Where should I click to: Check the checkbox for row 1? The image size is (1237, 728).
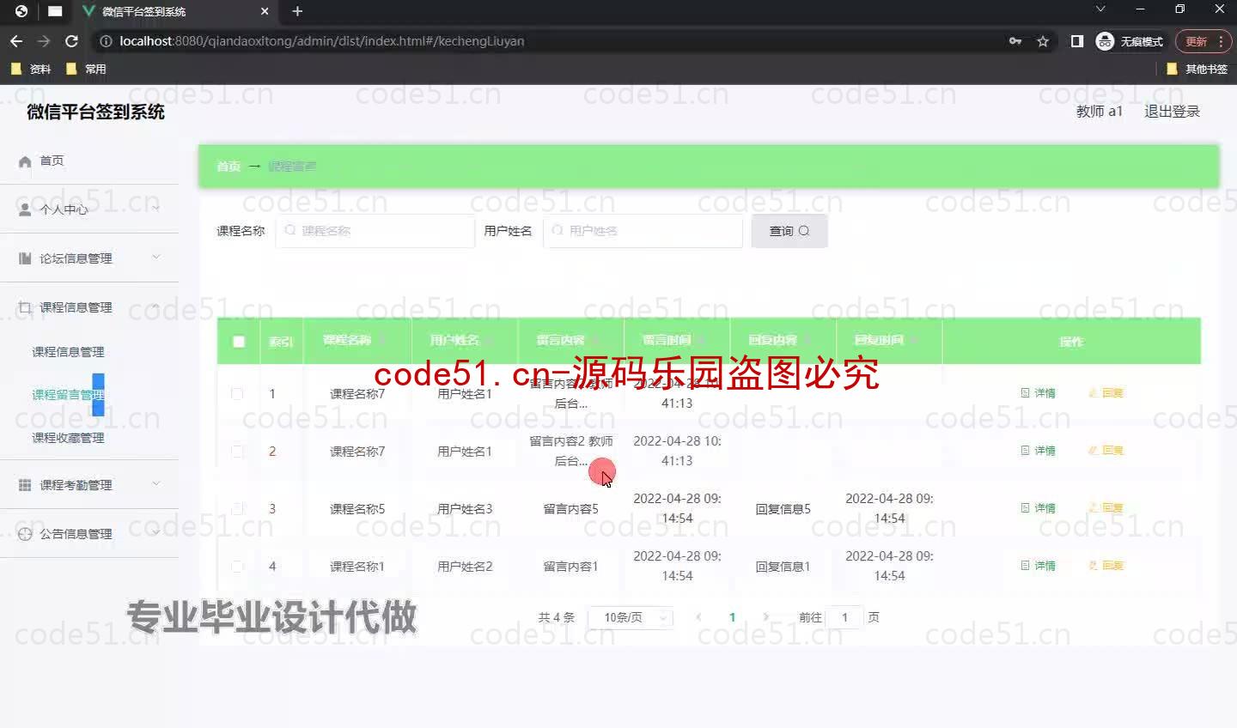pos(237,394)
